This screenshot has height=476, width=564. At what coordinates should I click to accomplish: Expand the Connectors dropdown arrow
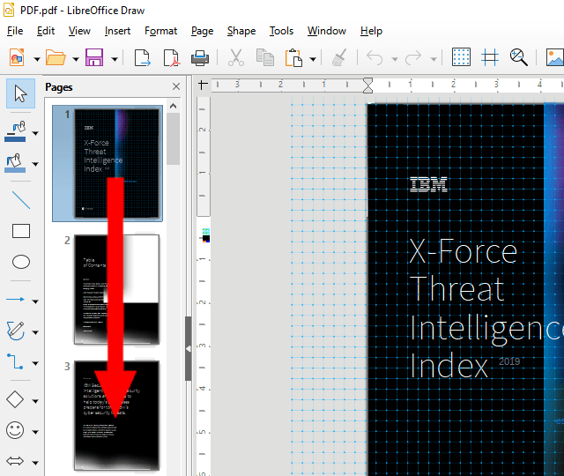[35, 363]
